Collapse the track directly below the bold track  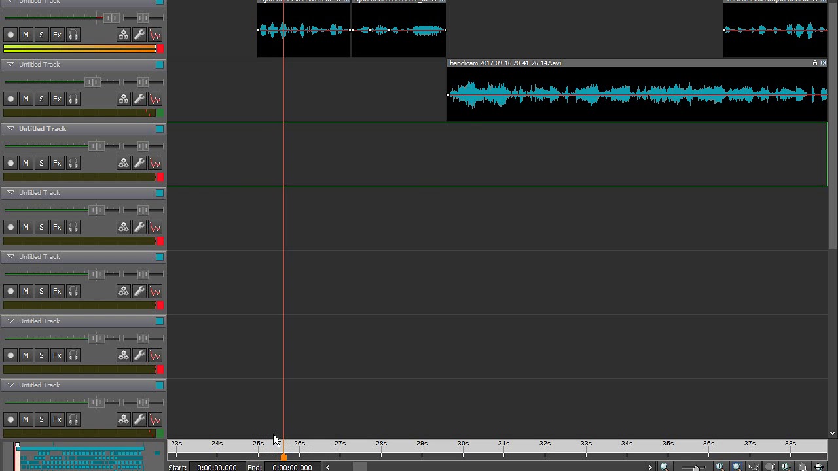click(10, 192)
